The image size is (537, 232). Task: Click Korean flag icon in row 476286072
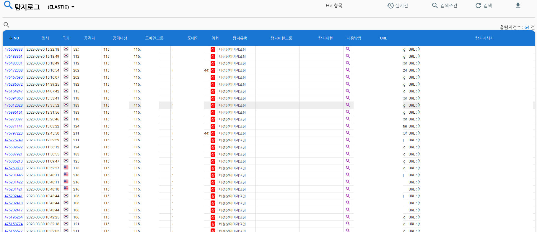66,84
